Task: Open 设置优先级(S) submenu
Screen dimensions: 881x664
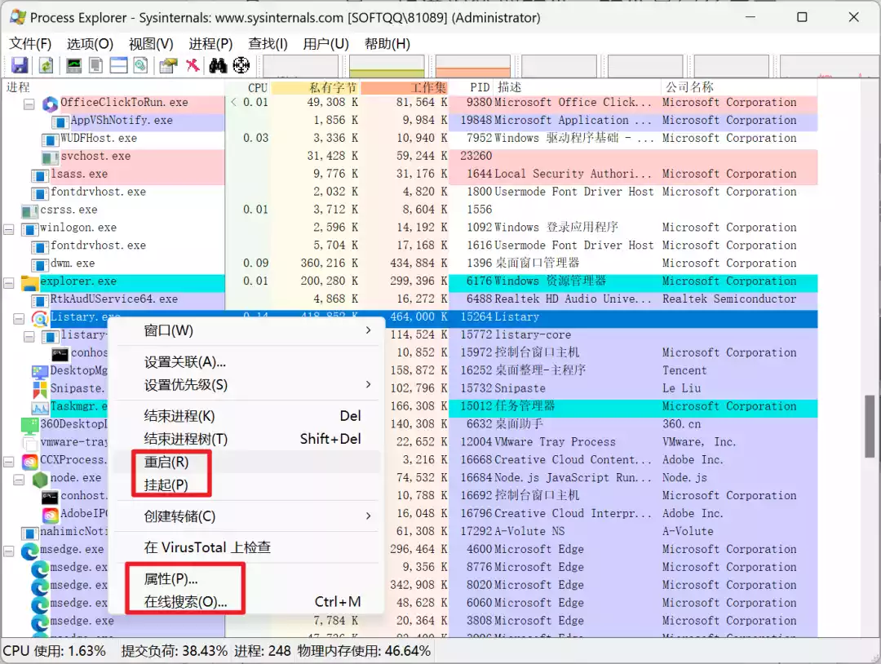Action: pyautogui.click(x=247, y=385)
